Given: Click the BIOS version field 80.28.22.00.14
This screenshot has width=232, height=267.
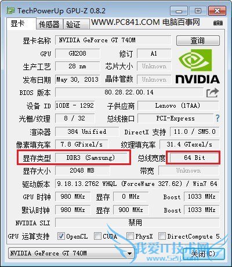Looking at the screenshot, I should (x=129, y=92).
